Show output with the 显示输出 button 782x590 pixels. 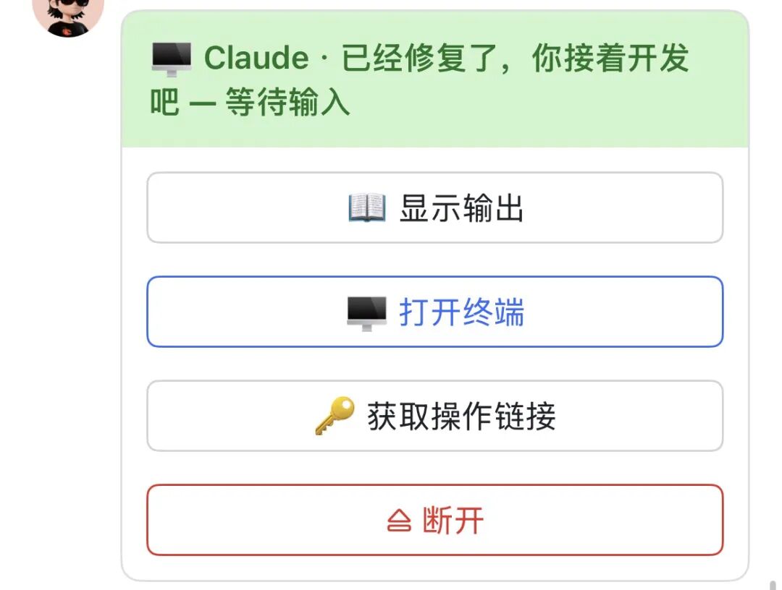pyautogui.click(x=435, y=208)
